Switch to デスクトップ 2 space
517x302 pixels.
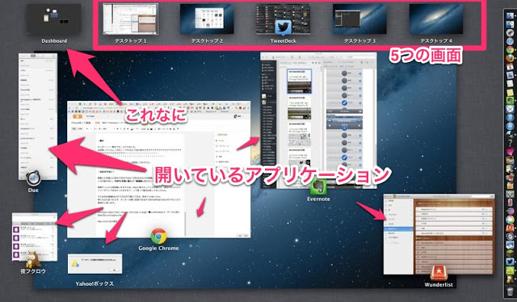coord(207,19)
